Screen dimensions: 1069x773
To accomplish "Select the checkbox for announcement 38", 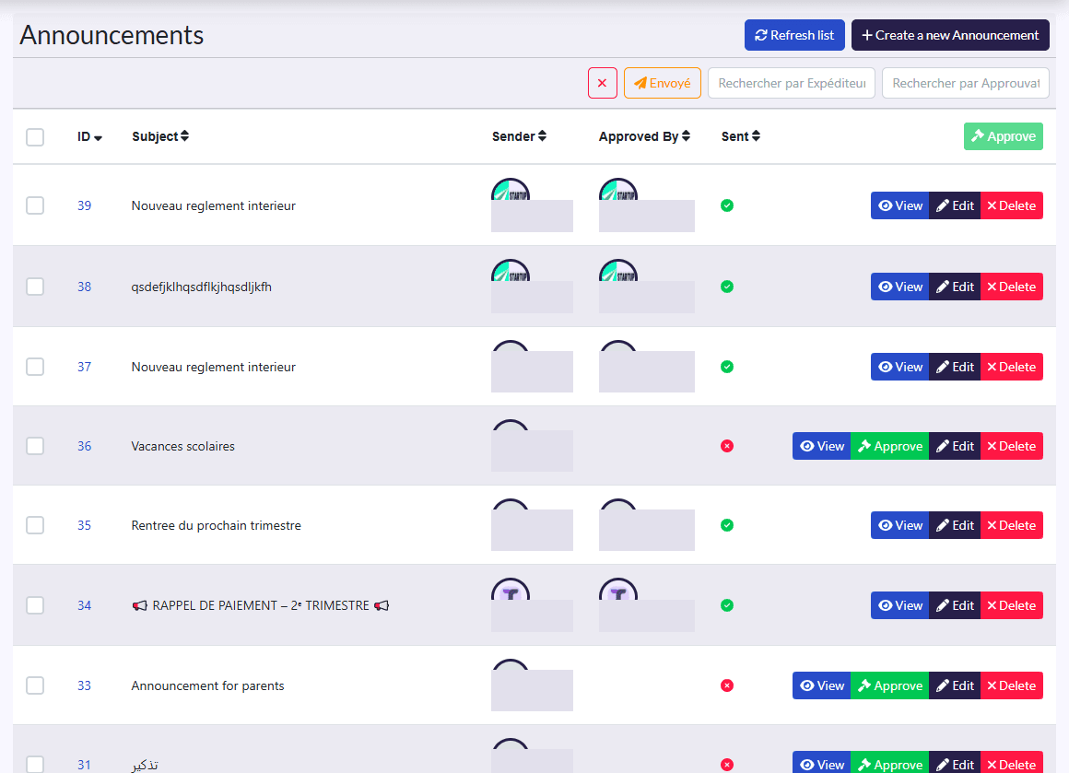I will [35, 287].
